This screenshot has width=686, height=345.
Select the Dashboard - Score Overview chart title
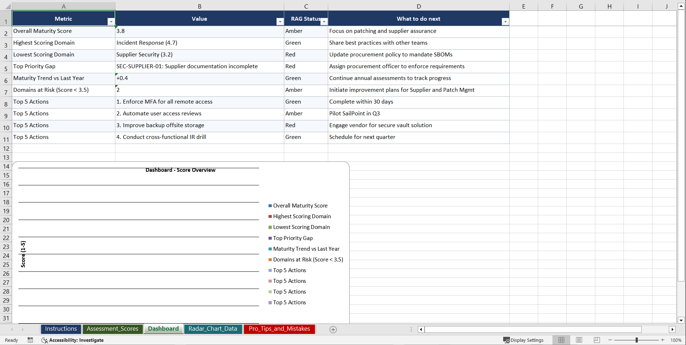(180, 170)
